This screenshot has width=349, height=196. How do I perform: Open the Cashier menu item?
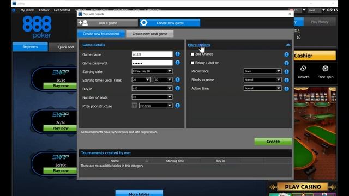tap(44, 10)
